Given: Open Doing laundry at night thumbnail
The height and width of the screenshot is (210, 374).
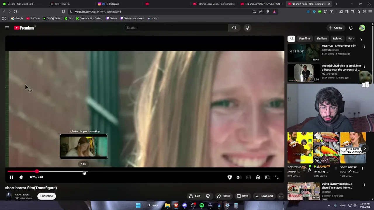Looking at the screenshot, I should [304, 191].
